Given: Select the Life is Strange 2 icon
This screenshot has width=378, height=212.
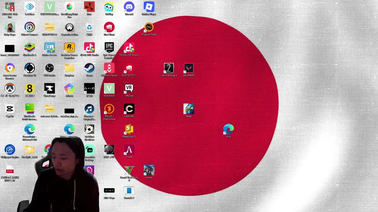Looking at the screenshot, I should [169, 68].
